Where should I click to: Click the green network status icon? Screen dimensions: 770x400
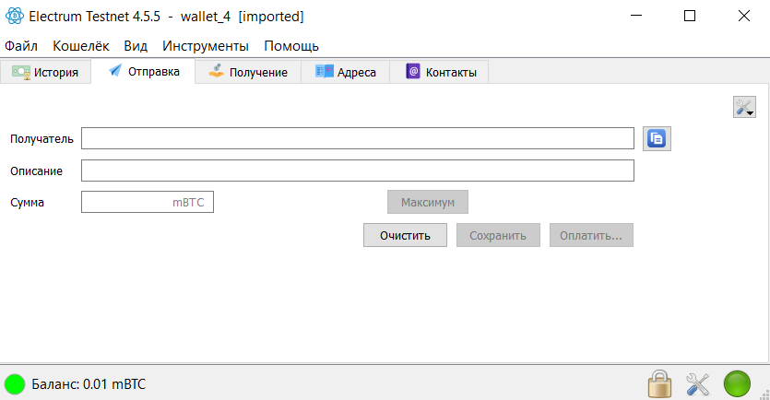point(737,383)
